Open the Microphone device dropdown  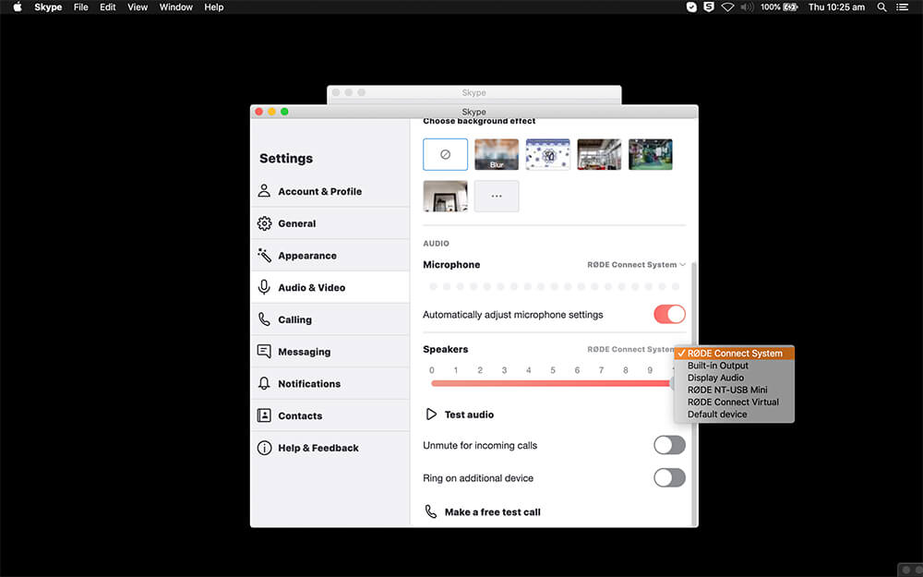pyautogui.click(x=636, y=264)
